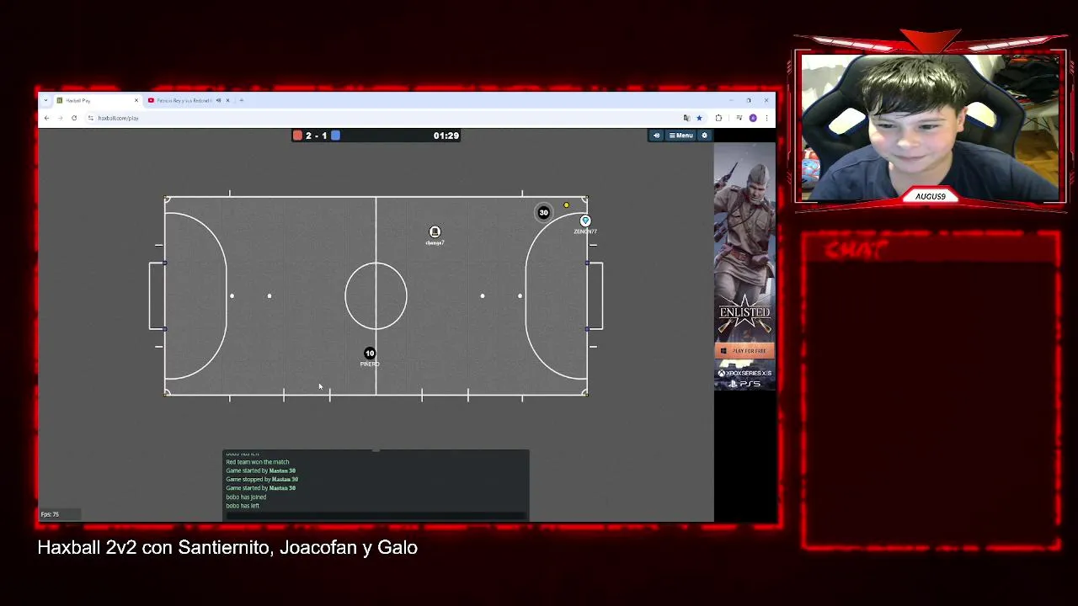This screenshot has height=606, width=1078.
Task: Click the AUGUS9 name label
Action: (x=931, y=196)
